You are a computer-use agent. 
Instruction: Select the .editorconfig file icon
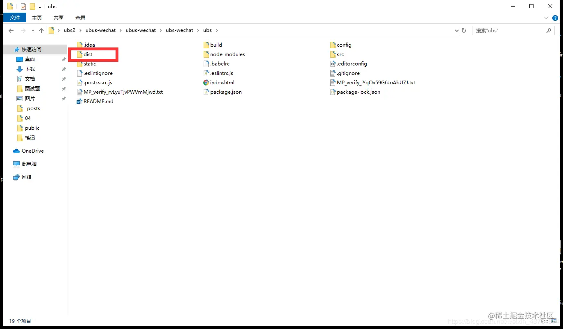click(333, 63)
